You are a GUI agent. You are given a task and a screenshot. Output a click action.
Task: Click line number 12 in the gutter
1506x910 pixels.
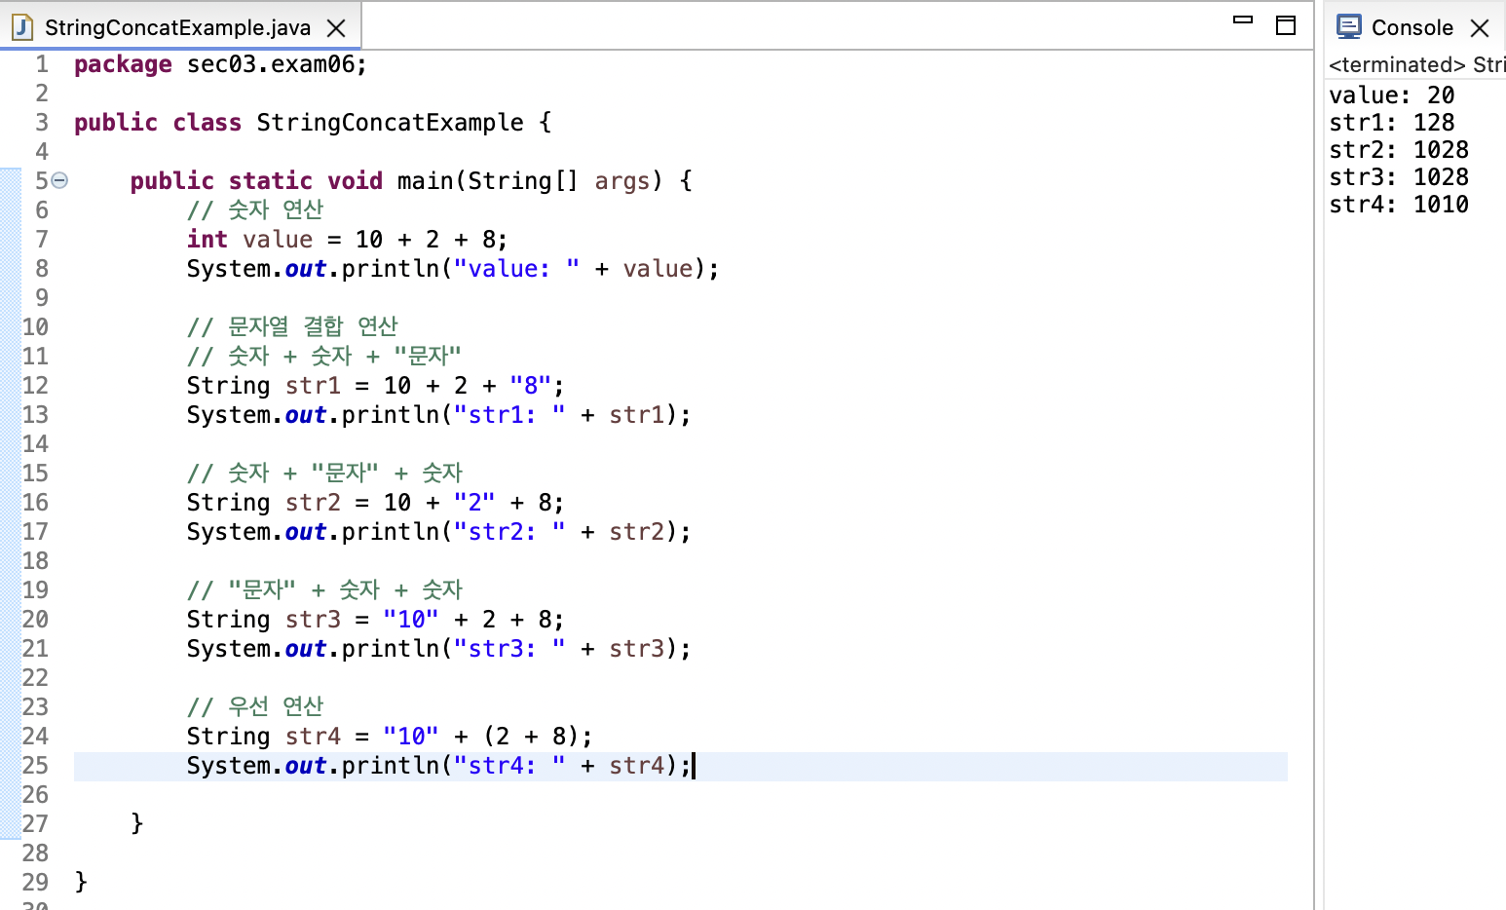[x=35, y=386]
